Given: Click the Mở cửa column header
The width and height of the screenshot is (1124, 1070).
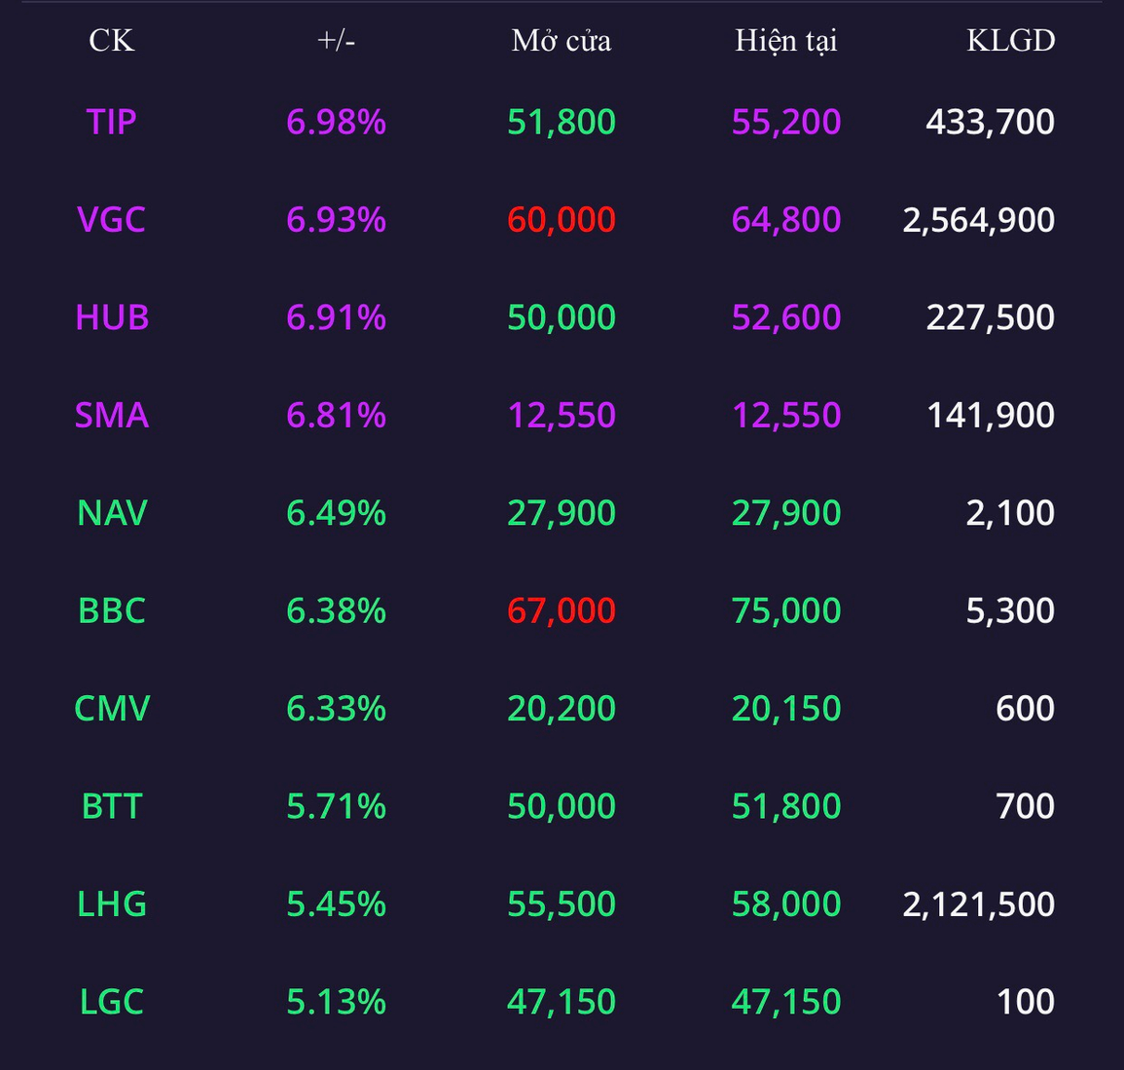Looking at the screenshot, I should [x=562, y=40].
